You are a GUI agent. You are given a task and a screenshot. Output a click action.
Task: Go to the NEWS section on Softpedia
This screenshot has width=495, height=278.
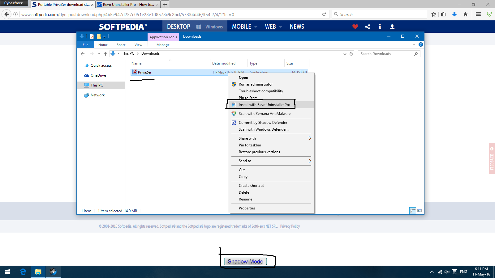[297, 27]
